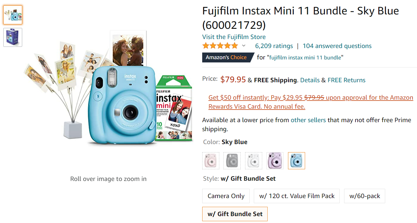Select w/ 120 ct. Value Film Pack style
Image resolution: width=417 pixels, height=223 pixels.
[297, 196]
